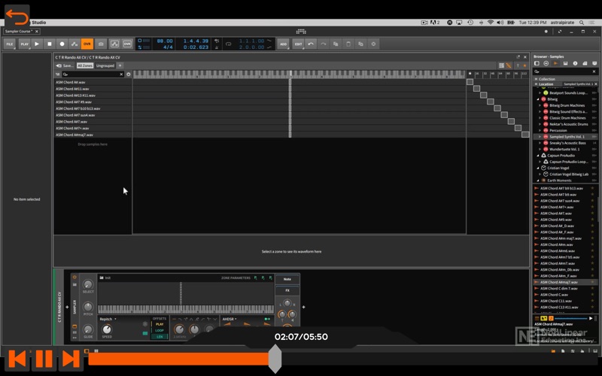The height and width of the screenshot is (376, 602).
Task: Open the browser's info circle tab
Action: coord(575,63)
